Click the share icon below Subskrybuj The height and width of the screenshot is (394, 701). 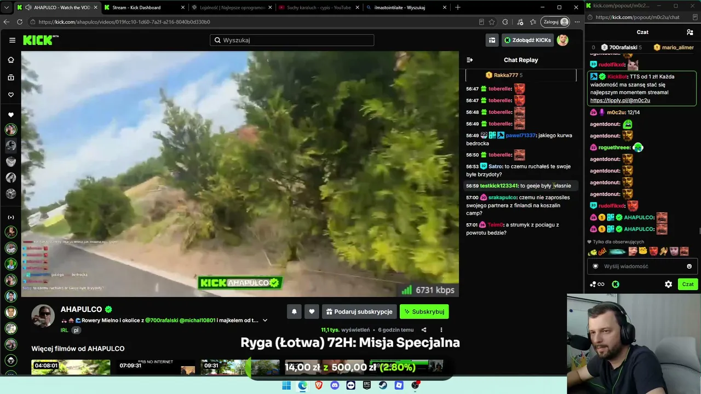pos(424,330)
